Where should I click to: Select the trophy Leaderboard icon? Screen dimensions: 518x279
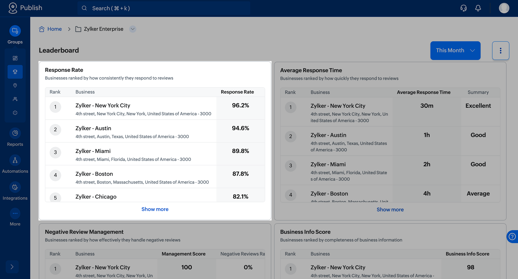15,72
